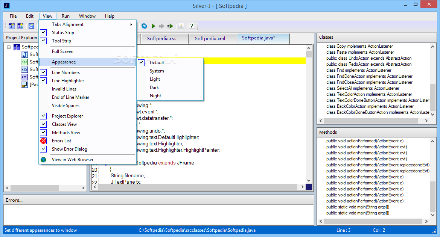Collapse the Softpedia project tree node
440x237 pixels.
9,47
